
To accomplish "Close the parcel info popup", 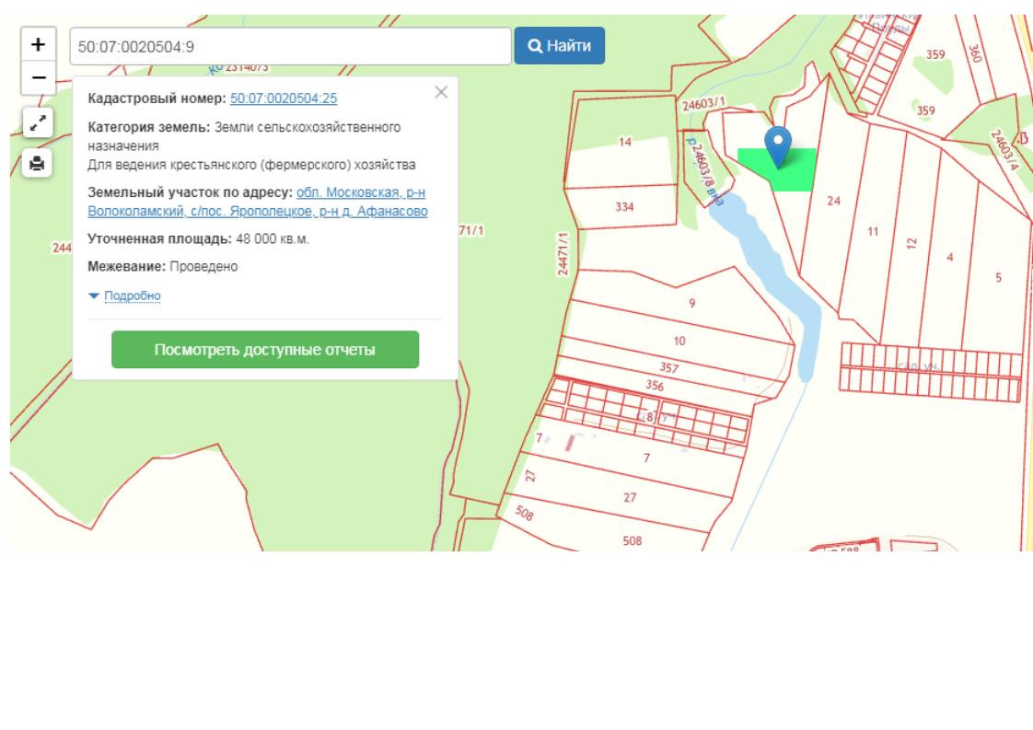I will 441,92.
